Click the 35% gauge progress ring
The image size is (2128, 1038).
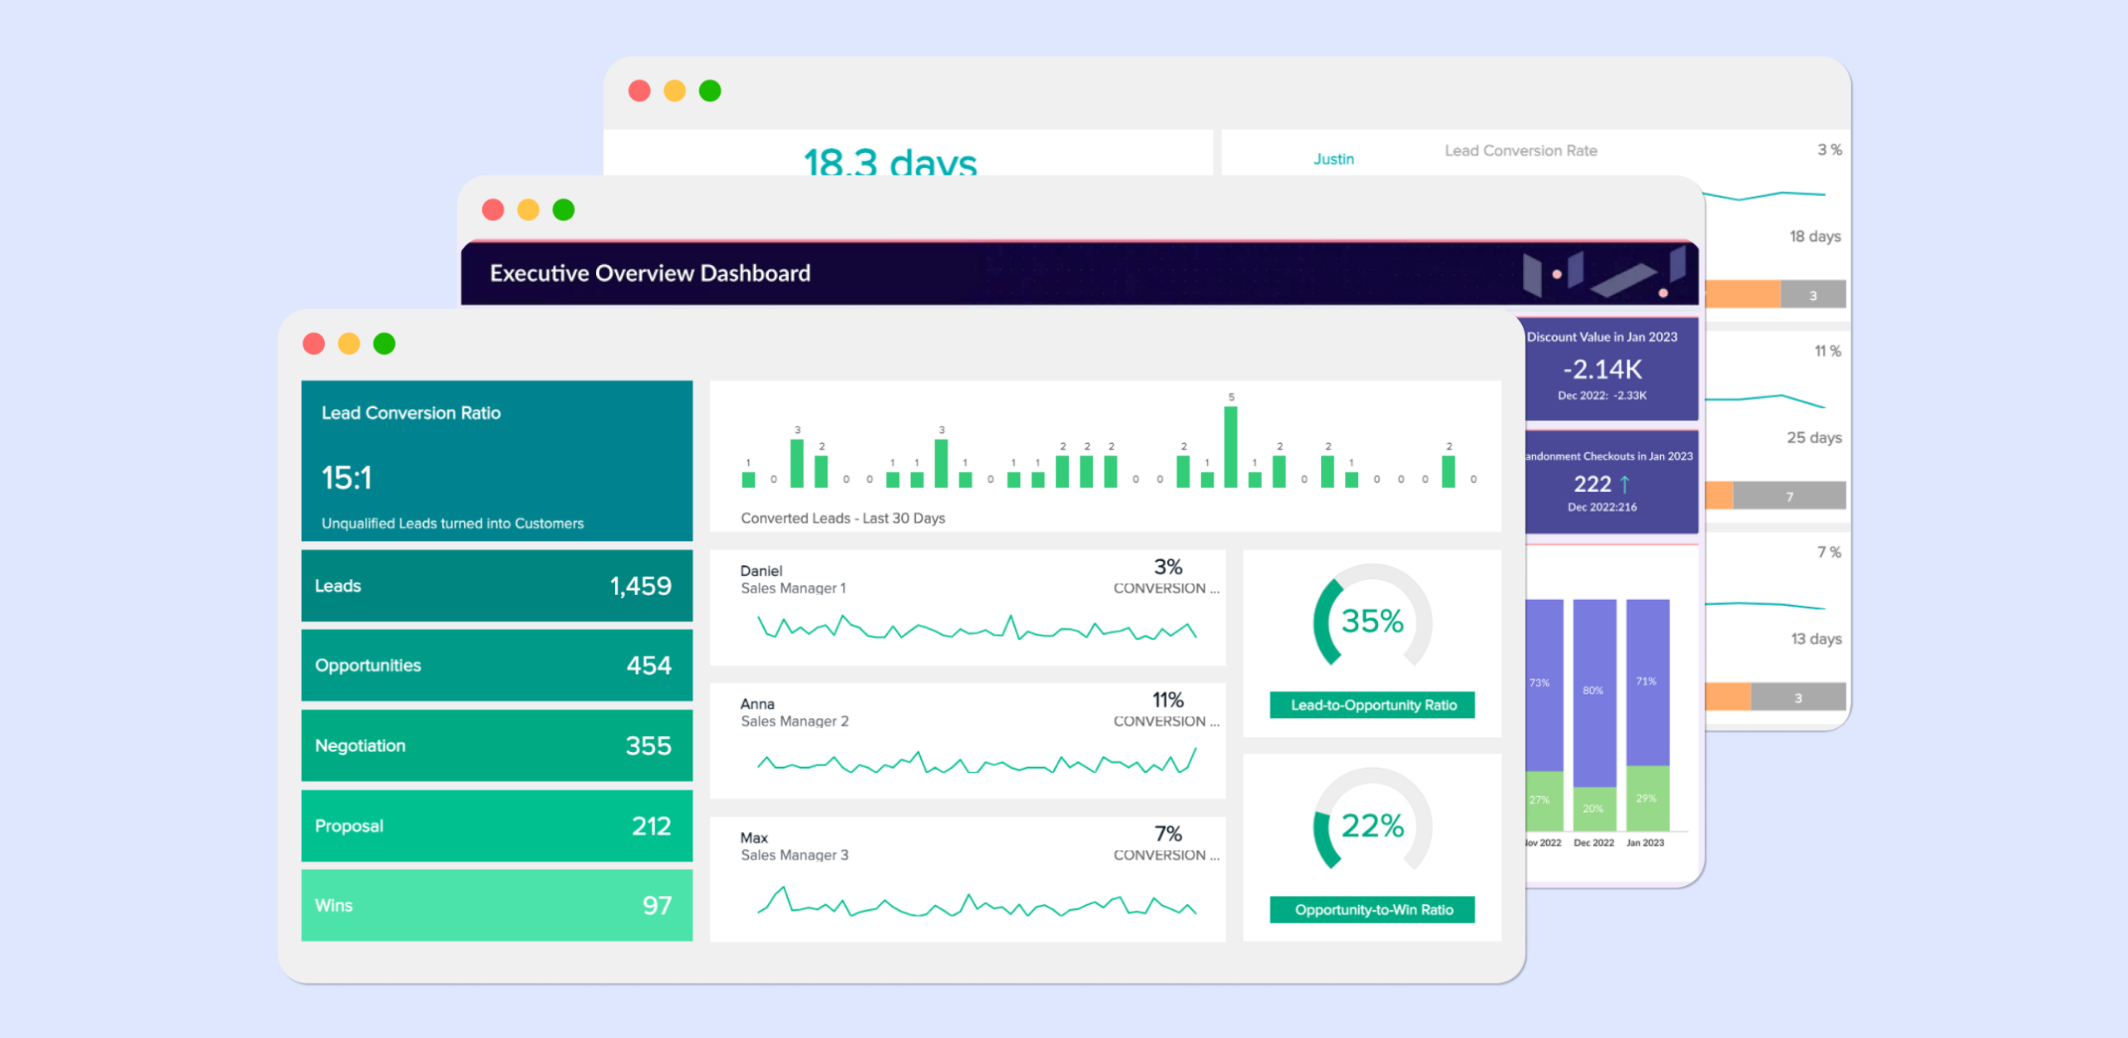click(x=1321, y=622)
